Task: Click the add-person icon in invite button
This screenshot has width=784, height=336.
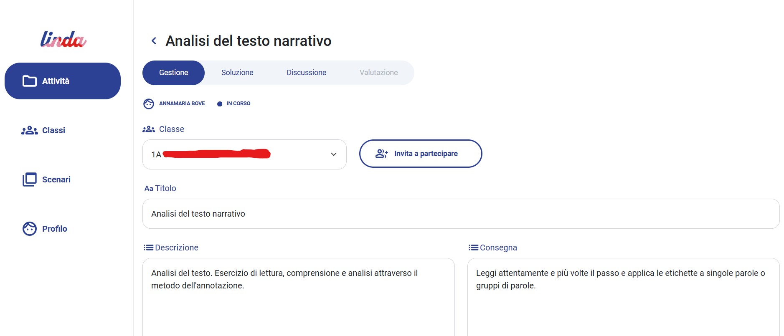Action: tap(381, 154)
